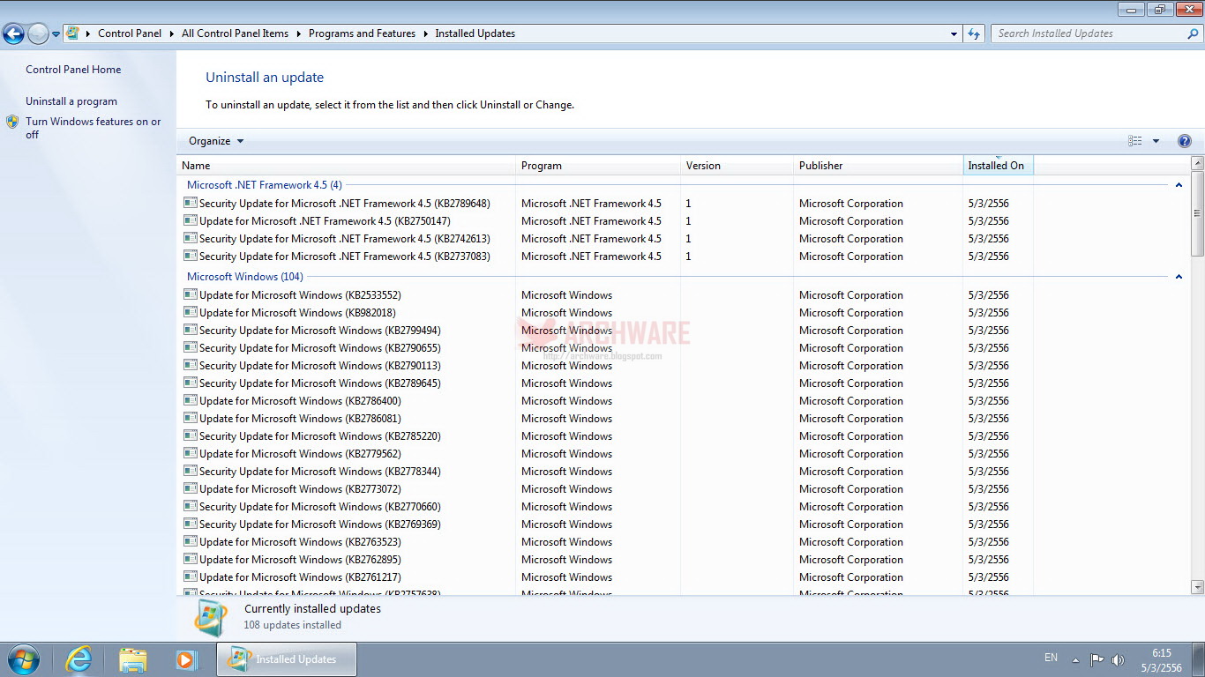The height and width of the screenshot is (677, 1205).
Task: Click the volume speaker tray icon
Action: (1119, 659)
